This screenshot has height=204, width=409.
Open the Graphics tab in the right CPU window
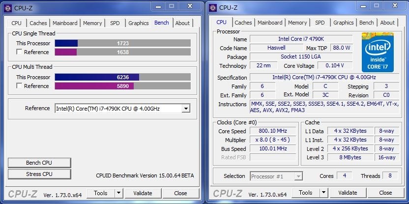(344, 23)
